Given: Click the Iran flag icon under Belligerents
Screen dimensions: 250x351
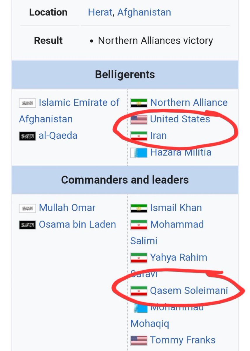Looking at the screenshot, I should 139,136.
